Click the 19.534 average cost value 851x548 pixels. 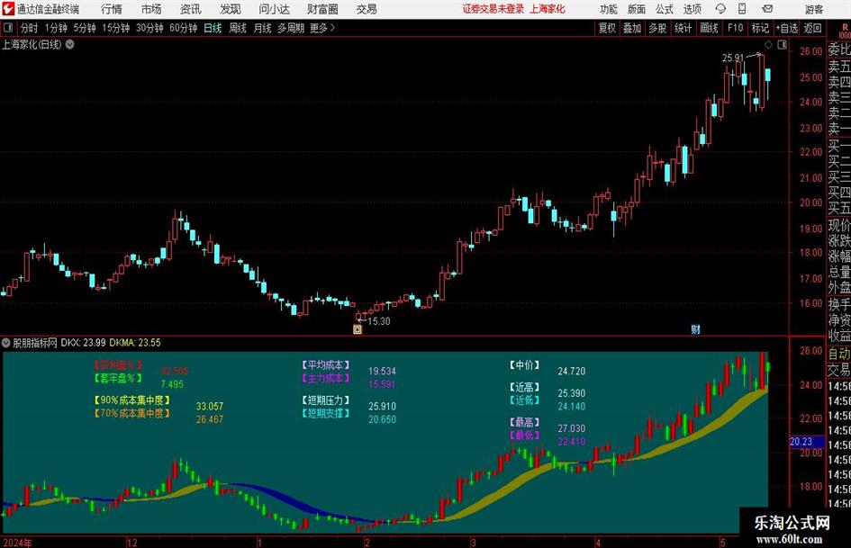tap(382, 371)
